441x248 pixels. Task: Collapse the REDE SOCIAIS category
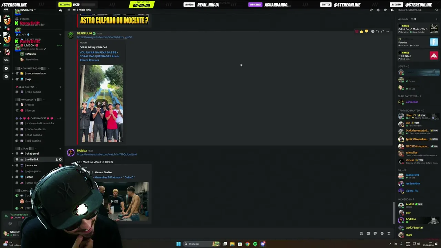coord(26,87)
